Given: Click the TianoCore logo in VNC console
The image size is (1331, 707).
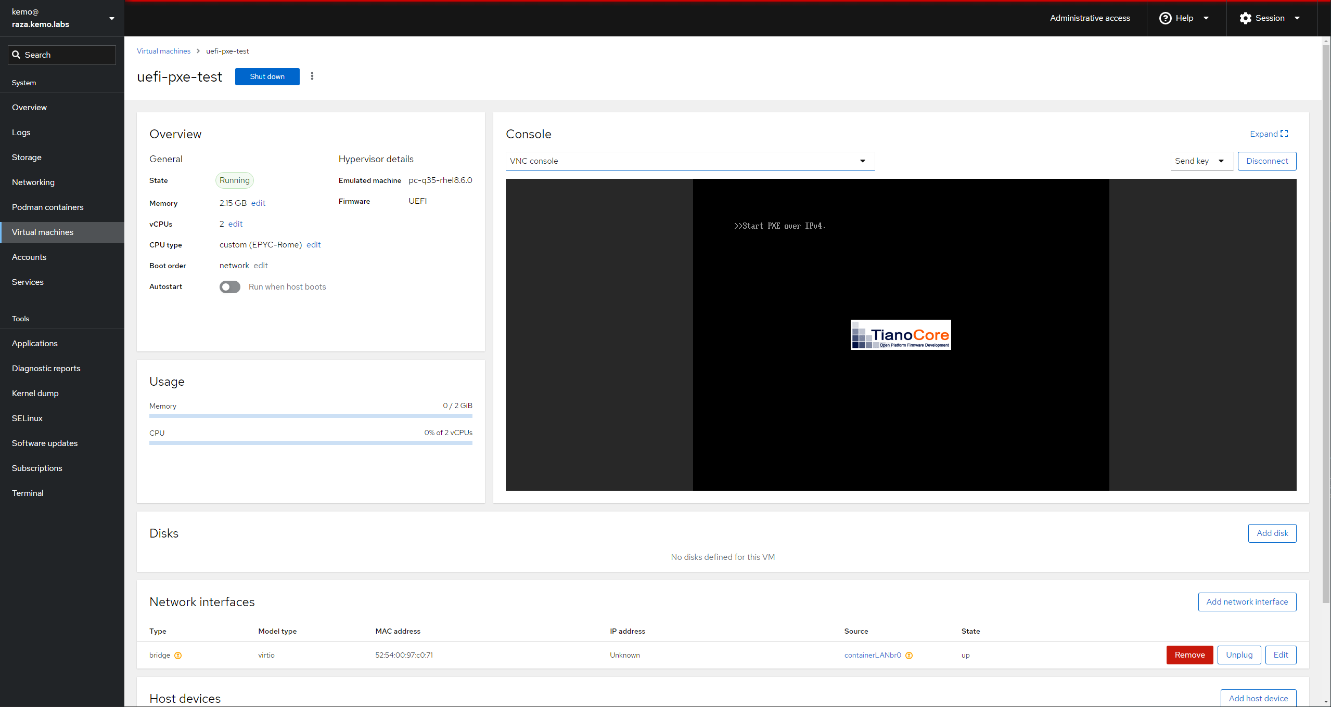Looking at the screenshot, I should click(x=901, y=335).
